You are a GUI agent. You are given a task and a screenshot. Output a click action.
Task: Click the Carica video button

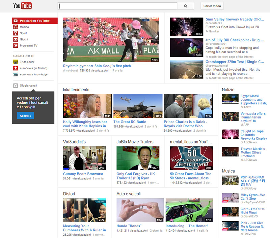212,6
